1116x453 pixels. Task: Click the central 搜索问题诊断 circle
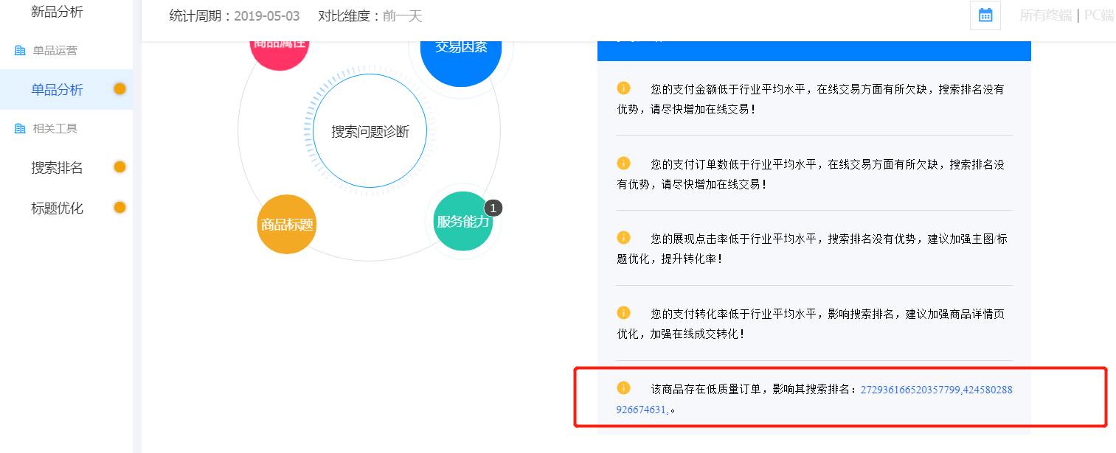coord(370,132)
